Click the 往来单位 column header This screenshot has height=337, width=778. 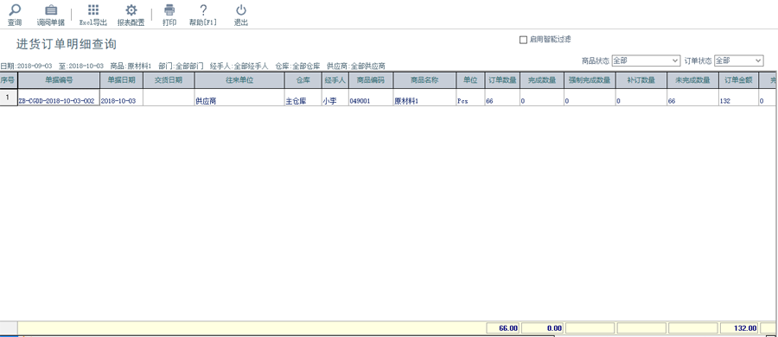coord(239,80)
